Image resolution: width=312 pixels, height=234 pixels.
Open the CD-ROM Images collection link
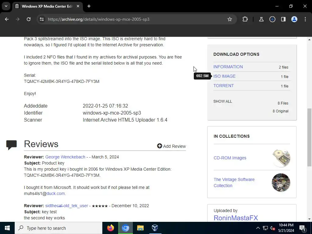230,158
